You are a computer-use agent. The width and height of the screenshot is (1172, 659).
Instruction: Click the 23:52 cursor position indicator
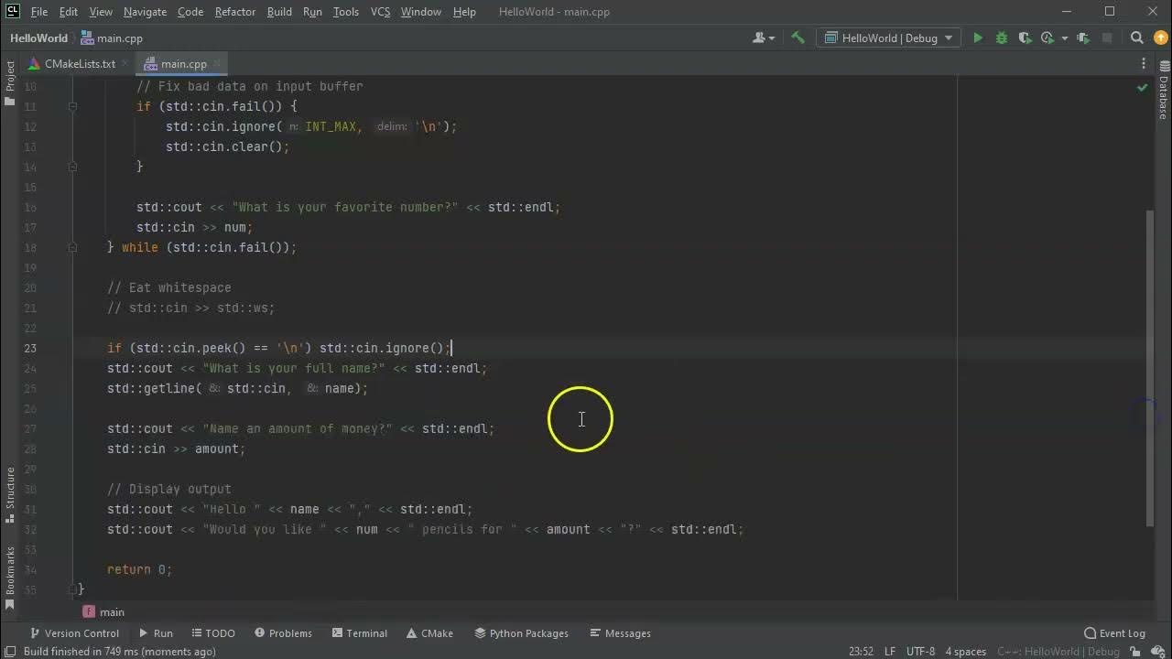(x=861, y=652)
